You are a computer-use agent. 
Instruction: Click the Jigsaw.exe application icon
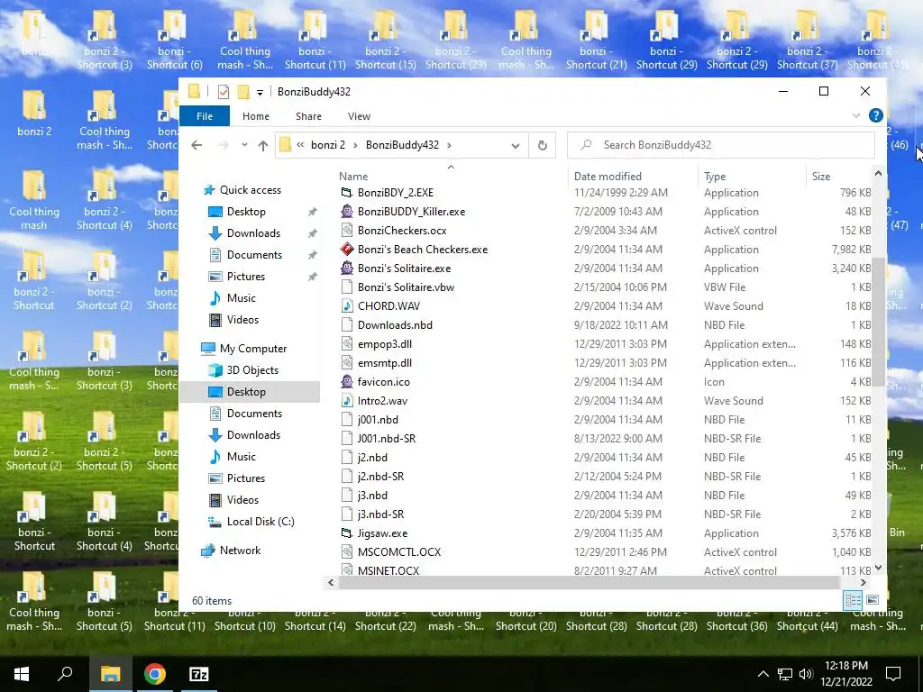point(347,533)
